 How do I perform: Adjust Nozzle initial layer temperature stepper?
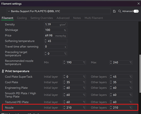click(x=64, y=108)
